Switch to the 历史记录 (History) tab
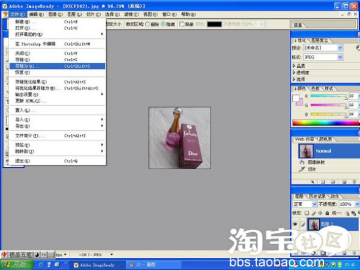Screen dimensions: 360x270 pyautogui.click(x=317, y=197)
